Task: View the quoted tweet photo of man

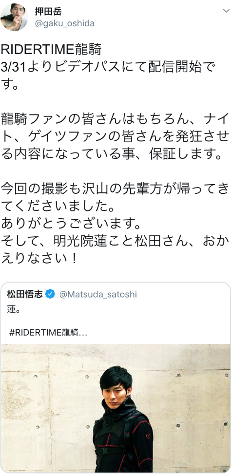Action: [115, 408]
